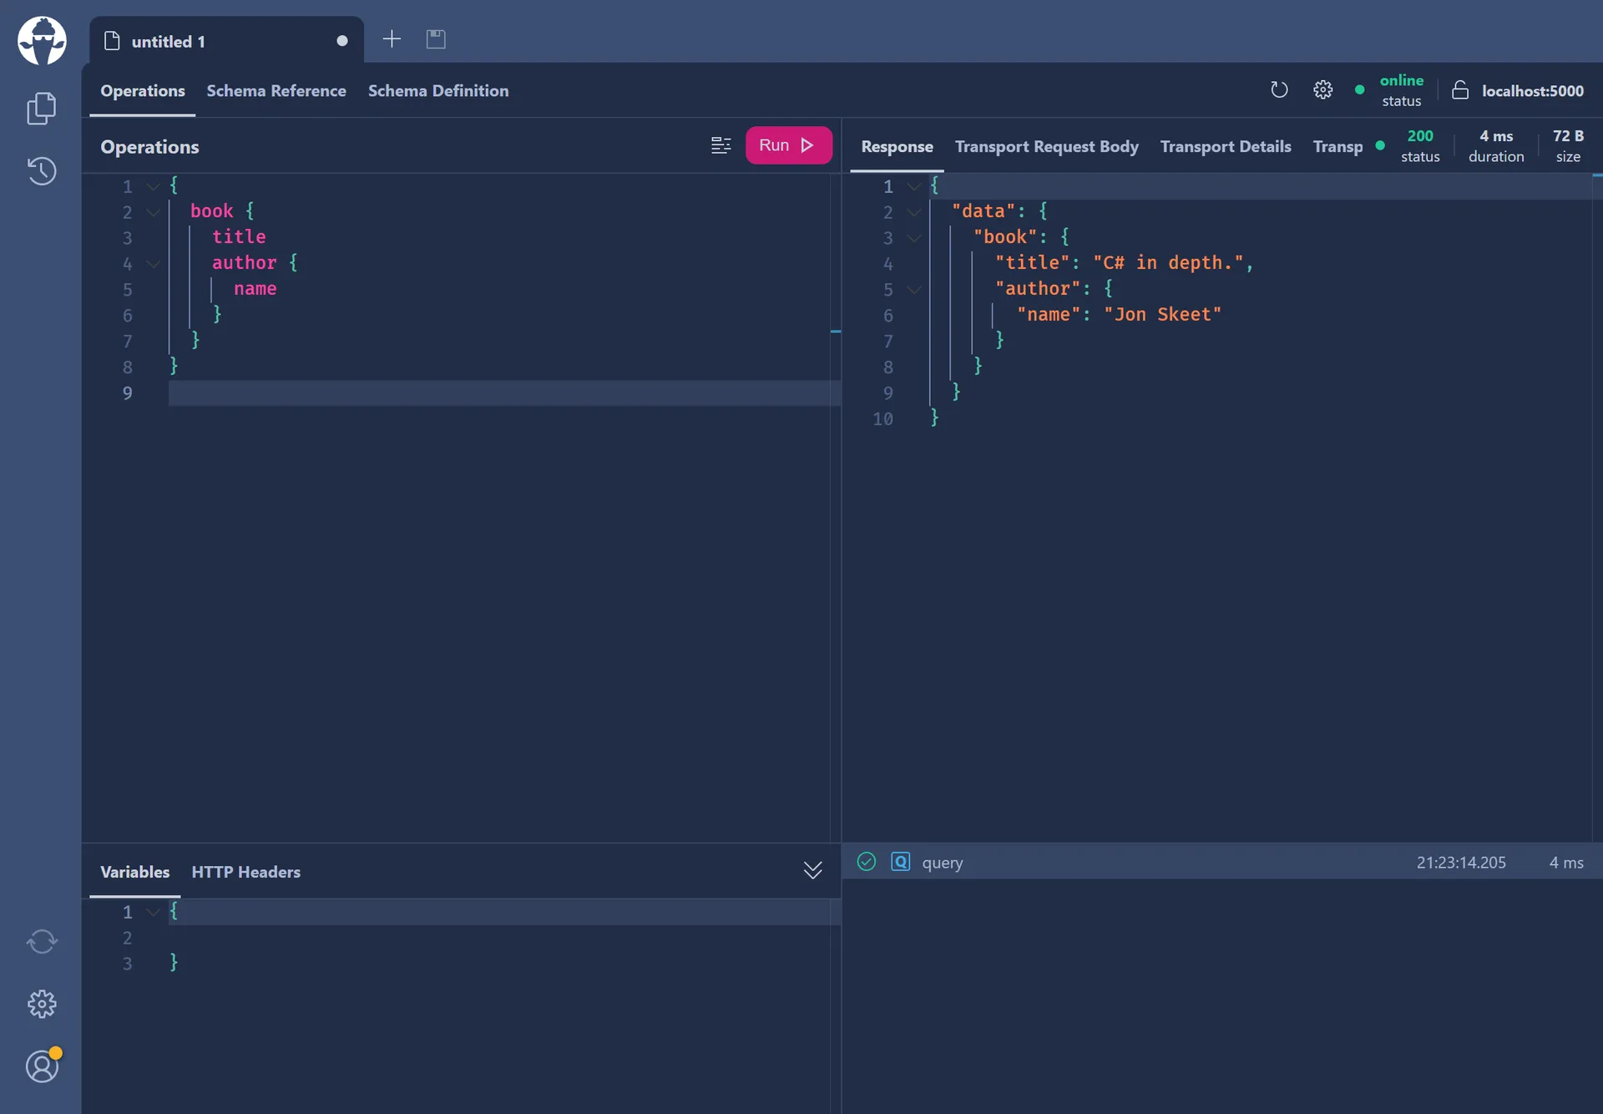The image size is (1603, 1114).
Task: Run the GraphQL query
Action: tap(787, 144)
